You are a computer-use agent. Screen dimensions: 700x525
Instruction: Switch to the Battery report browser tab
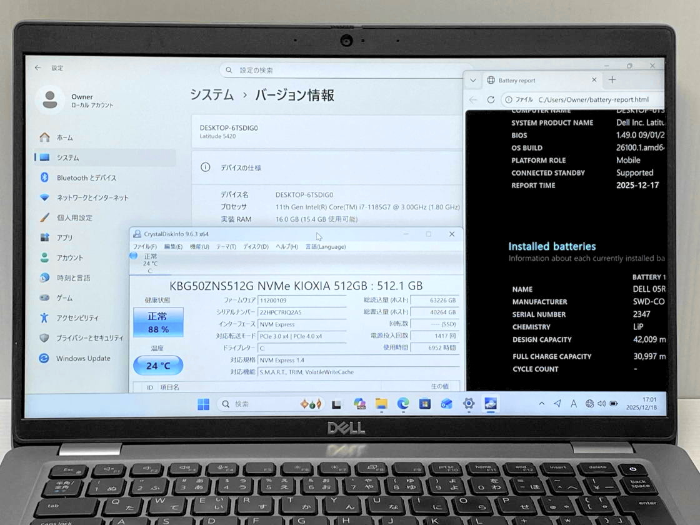point(531,80)
